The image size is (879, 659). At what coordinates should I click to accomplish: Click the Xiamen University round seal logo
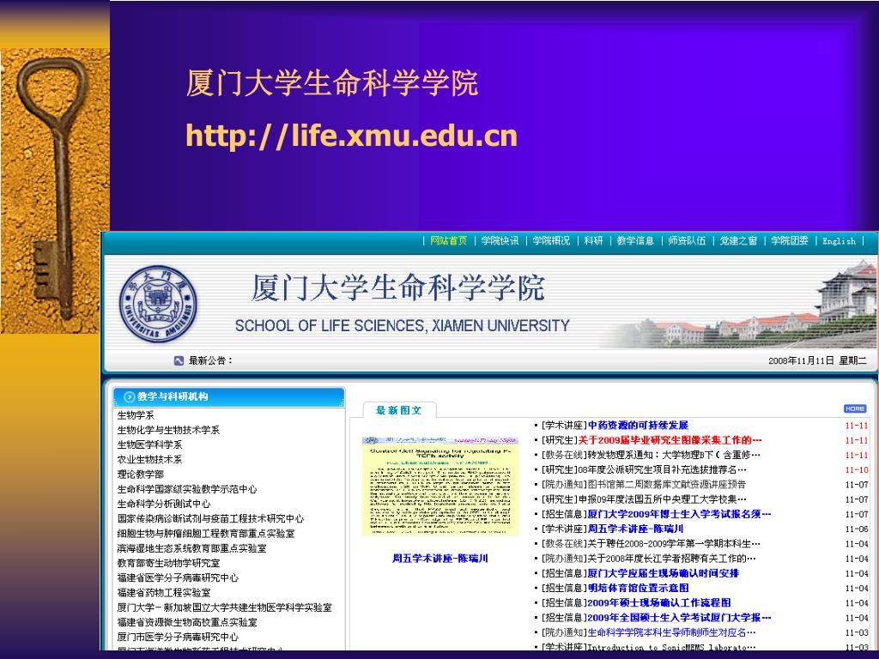[x=158, y=303]
